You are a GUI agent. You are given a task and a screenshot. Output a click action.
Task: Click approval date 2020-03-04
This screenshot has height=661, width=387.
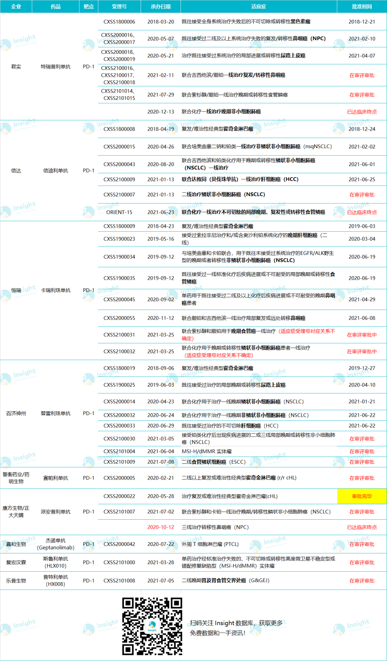[362, 239]
